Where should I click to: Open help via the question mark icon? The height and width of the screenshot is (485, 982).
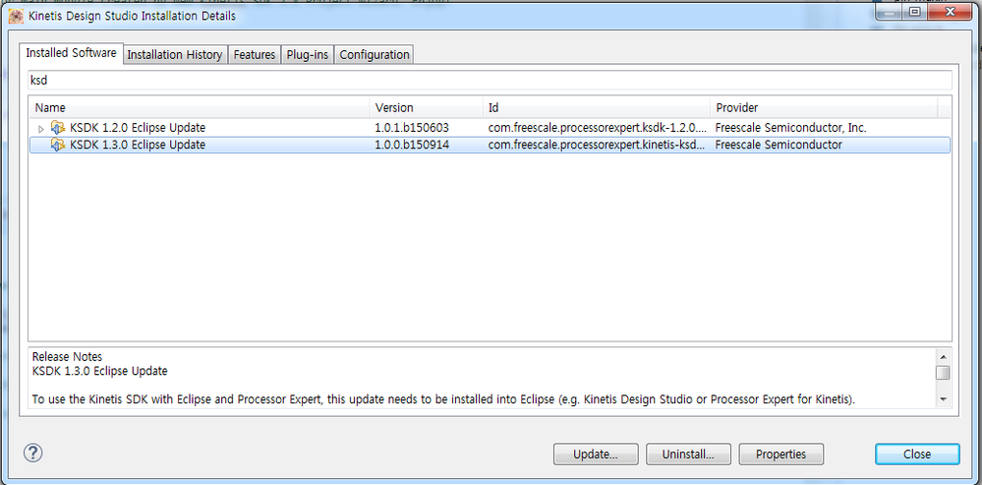(x=32, y=454)
